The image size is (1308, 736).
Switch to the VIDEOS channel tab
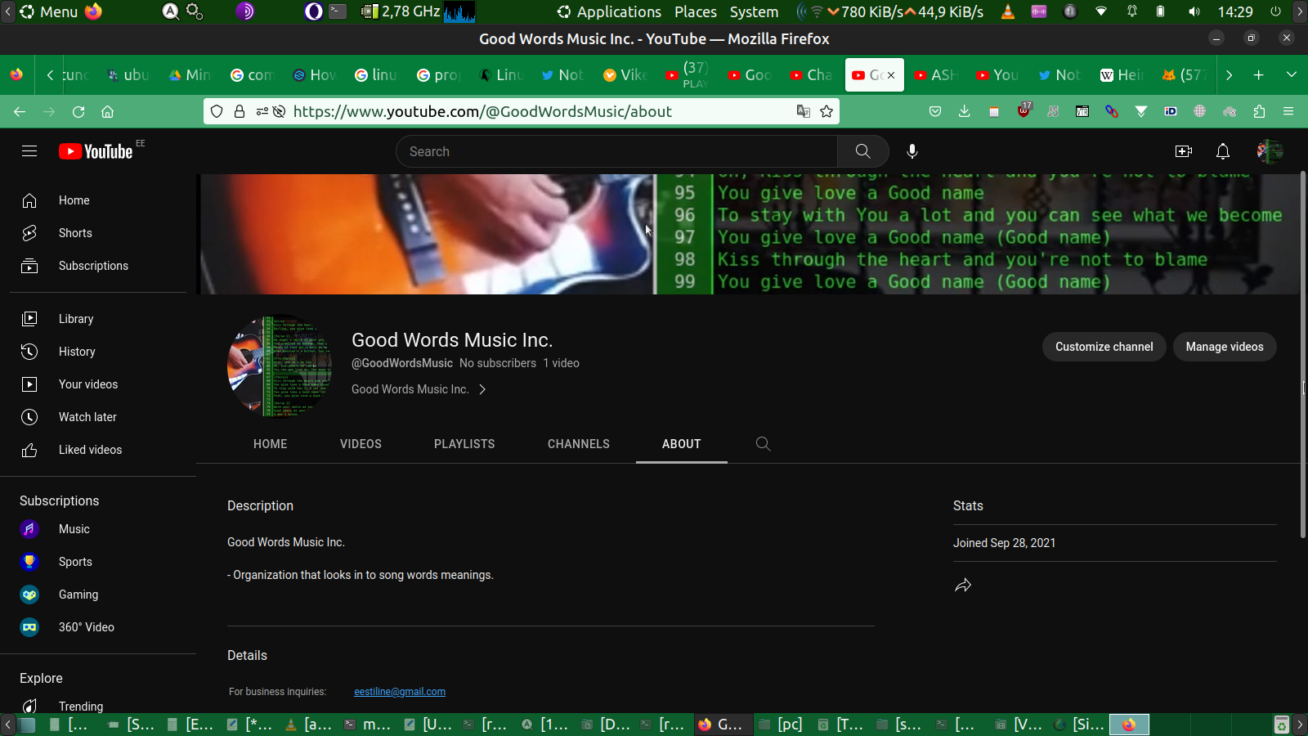click(361, 444)
